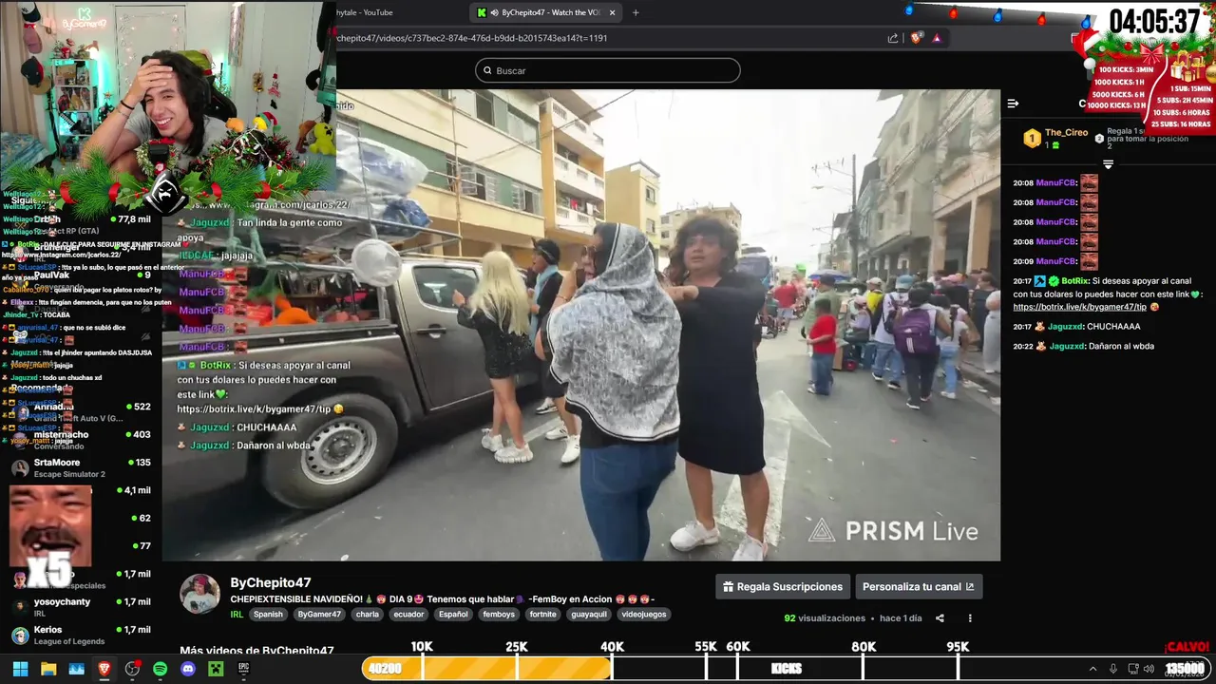This screenshot has height=684, width=1216.
Task: Click Personaliza tu canal button
Action: pyautogui.click(x=919, y=586)
